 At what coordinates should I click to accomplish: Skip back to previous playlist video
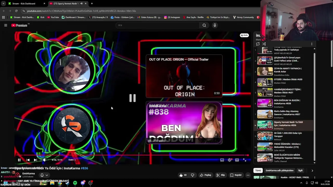click(28, 160)
